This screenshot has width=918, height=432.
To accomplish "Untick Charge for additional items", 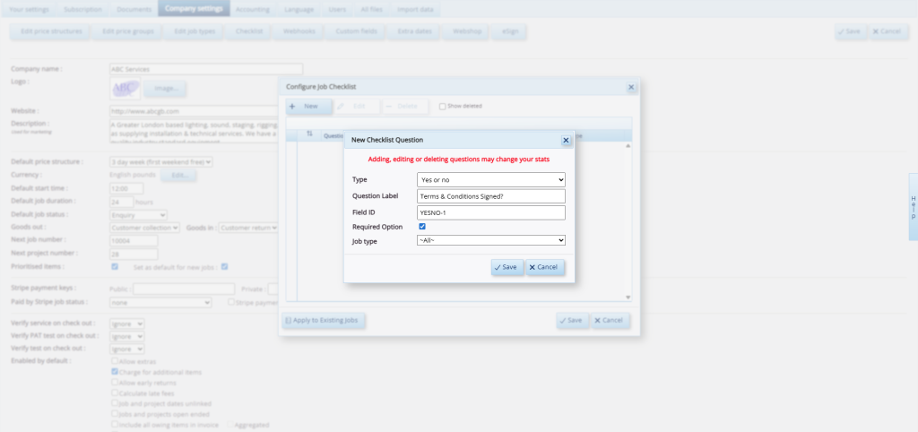I will point(115,372).
